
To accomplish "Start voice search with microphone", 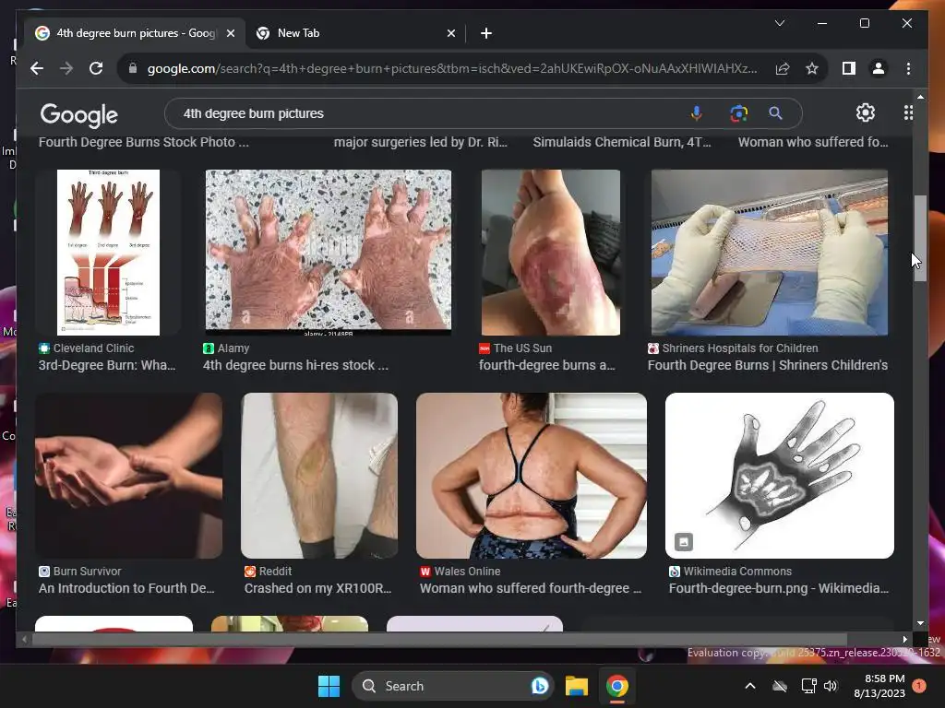I will [696, 113].
